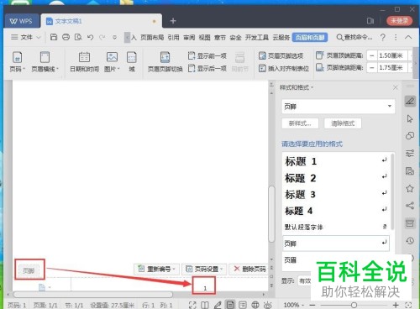Switch to web layout globe view
Screen dimensions: 420x309
[255, 305]
